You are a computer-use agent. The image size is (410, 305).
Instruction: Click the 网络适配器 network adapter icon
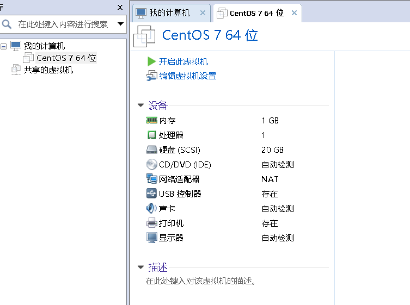(152, 179)
